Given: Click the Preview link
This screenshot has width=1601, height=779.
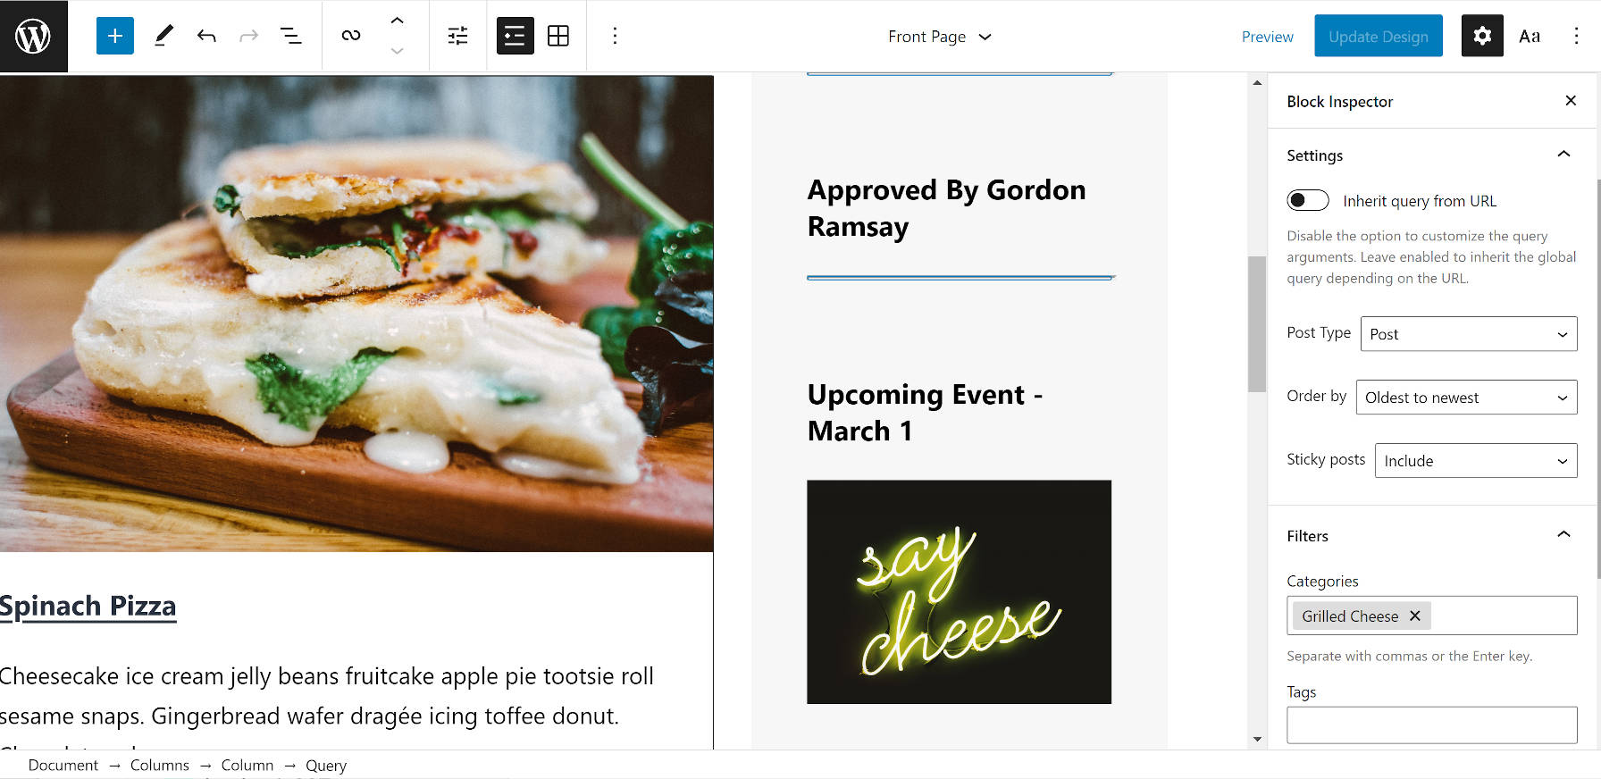Looking at the screenshot, I should pyautogui.click(x=1267, y=37).
